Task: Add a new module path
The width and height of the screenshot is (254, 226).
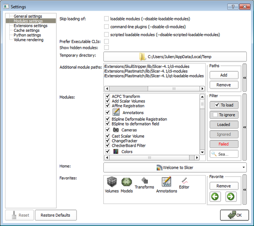Action: [x=224, y=75]
